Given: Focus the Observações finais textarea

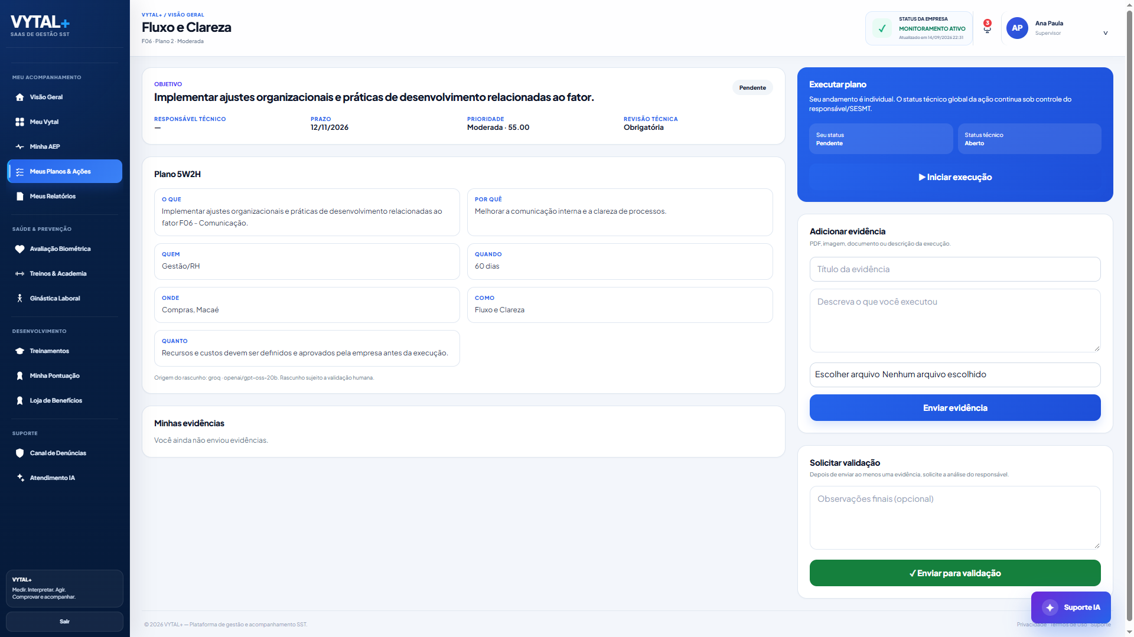Looking at the screenshot, I should click(955, 518).
